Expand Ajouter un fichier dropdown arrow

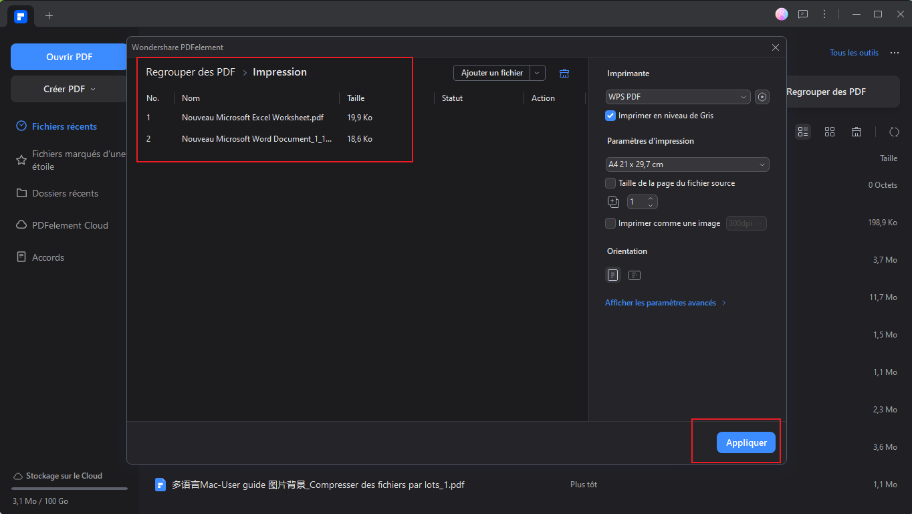[538, 73]
